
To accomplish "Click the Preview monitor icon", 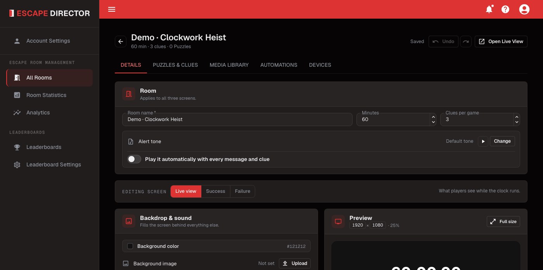I will tap(338, 221).
